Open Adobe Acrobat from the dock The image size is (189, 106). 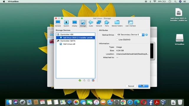157,102
